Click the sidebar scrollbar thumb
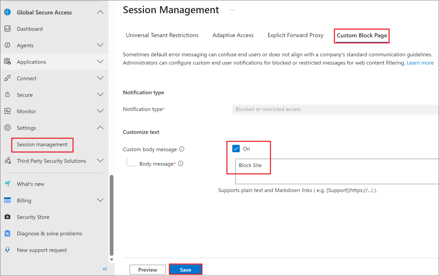 tap(111, 215)
